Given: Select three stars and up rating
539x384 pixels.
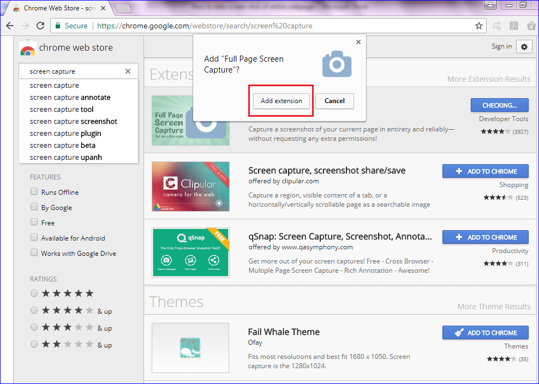Looking at the screenshot, I should 34,327.
